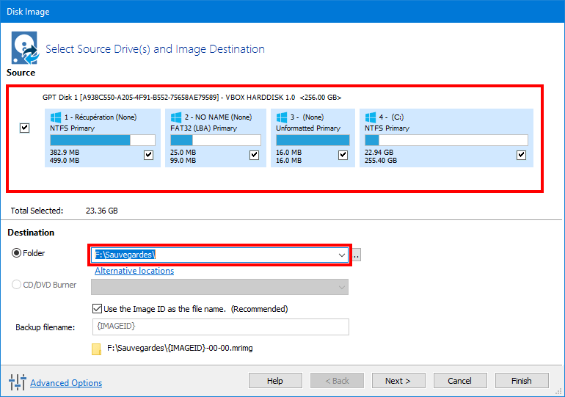565x397 pixels.
Task: Click Windows icon of partition 3 (None)
Action: (282, 117)
